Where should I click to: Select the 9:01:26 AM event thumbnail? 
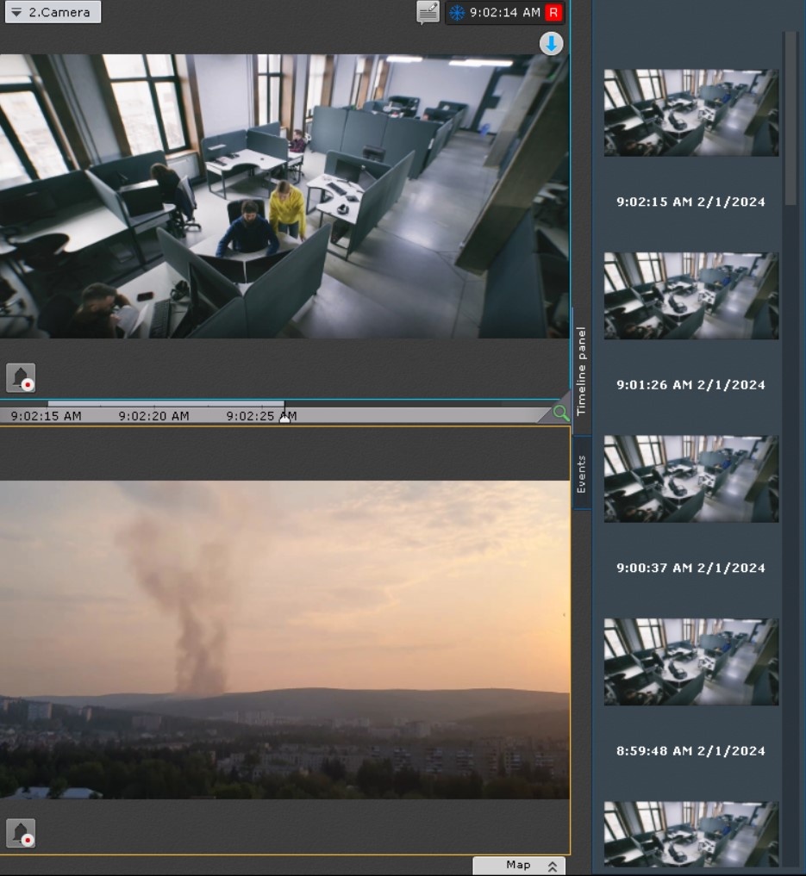coord(690,295)
